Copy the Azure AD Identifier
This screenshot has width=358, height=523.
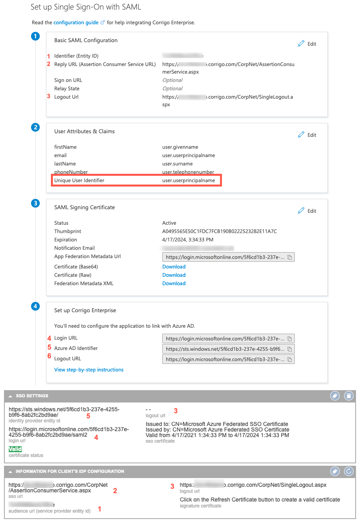point(290,348)
